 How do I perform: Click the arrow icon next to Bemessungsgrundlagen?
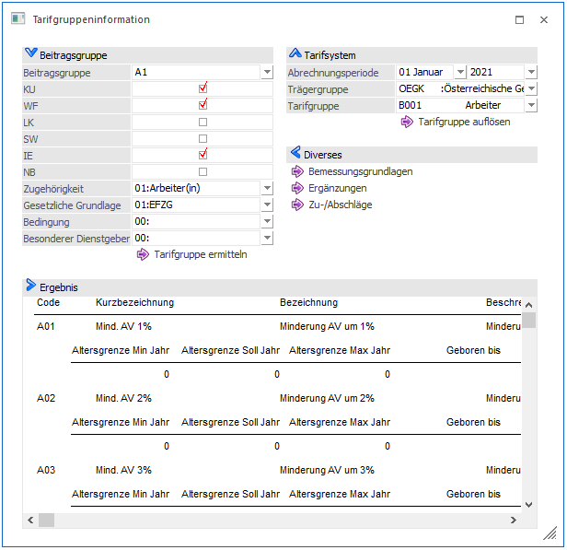pos(296,171)
